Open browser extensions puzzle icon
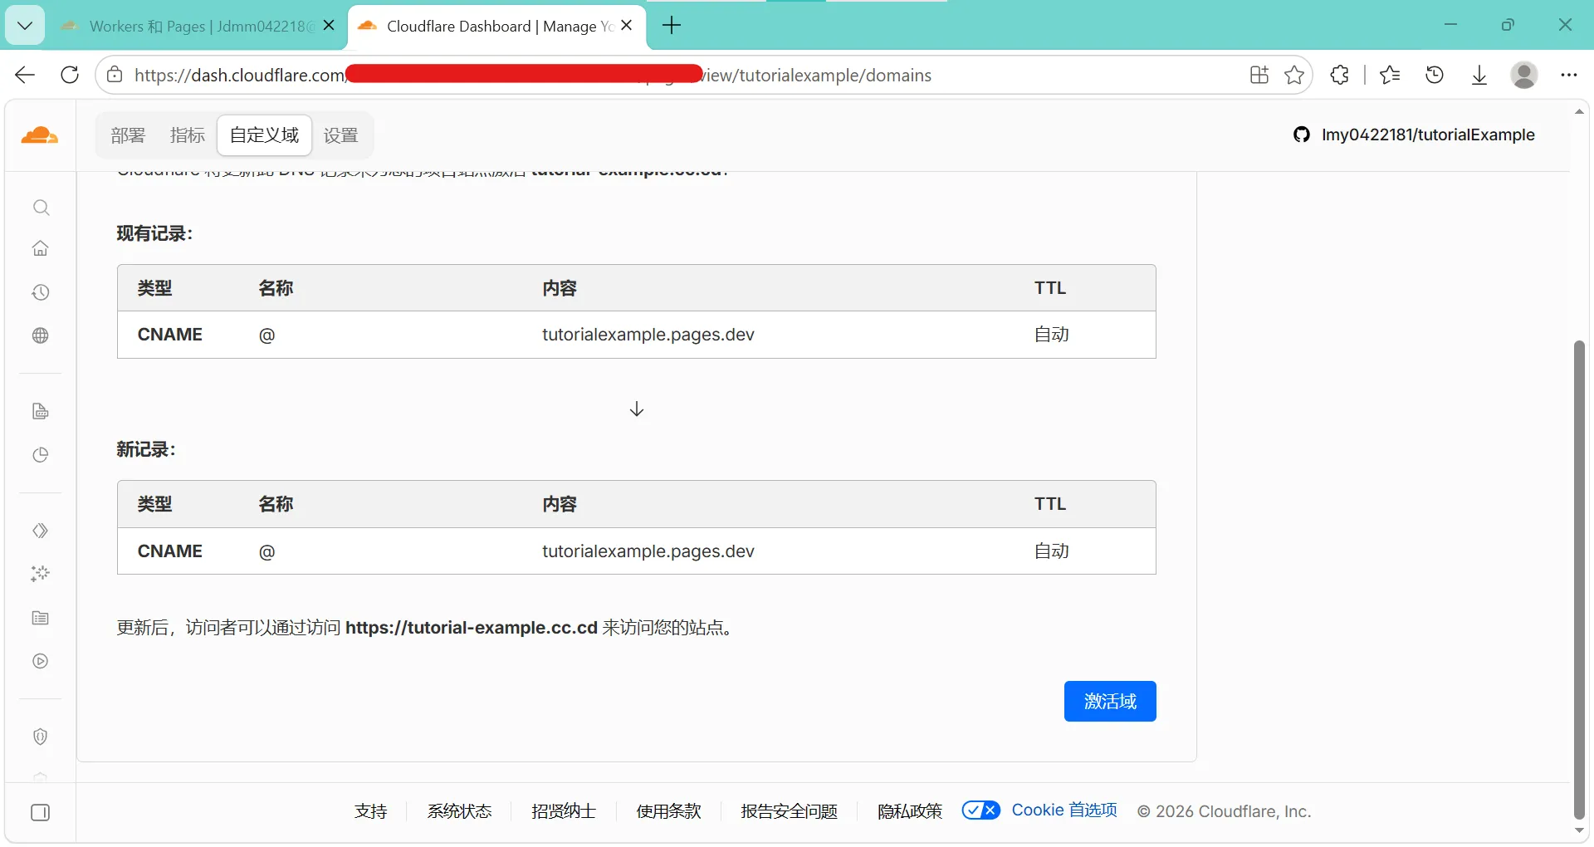Viewport: 1594px width, 847px height. pos(1339,75)
